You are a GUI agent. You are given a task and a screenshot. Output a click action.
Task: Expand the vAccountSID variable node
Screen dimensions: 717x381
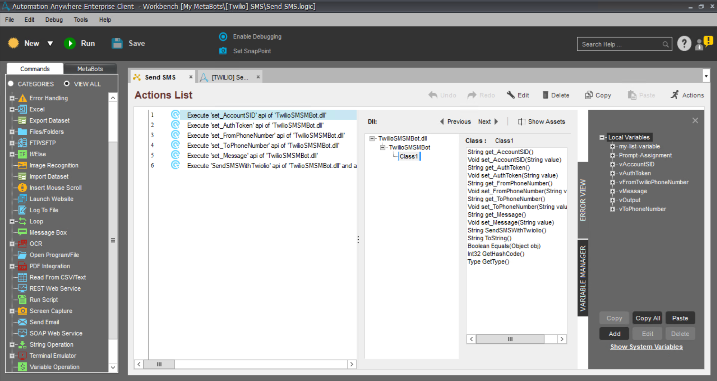coord(612,164)
